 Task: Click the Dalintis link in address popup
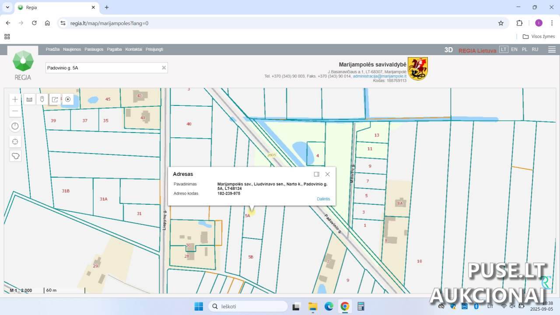tap(323, 199)
